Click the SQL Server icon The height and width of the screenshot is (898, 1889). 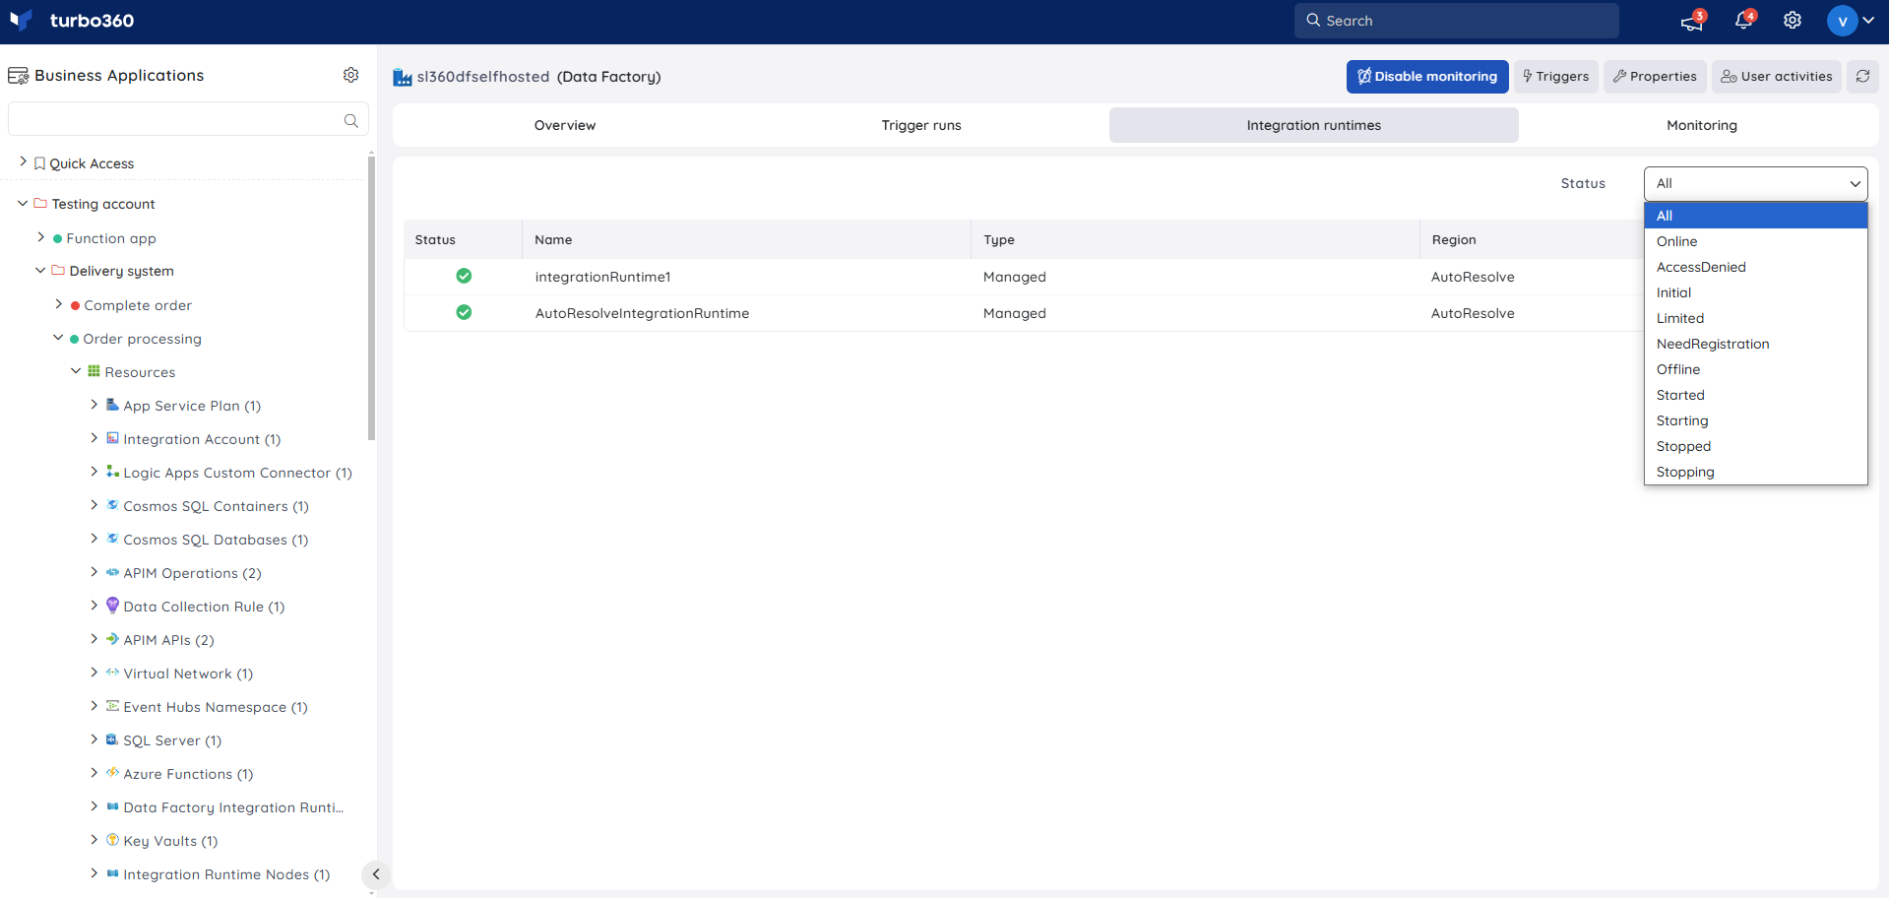pyautogui.click(x=112, y=739)
